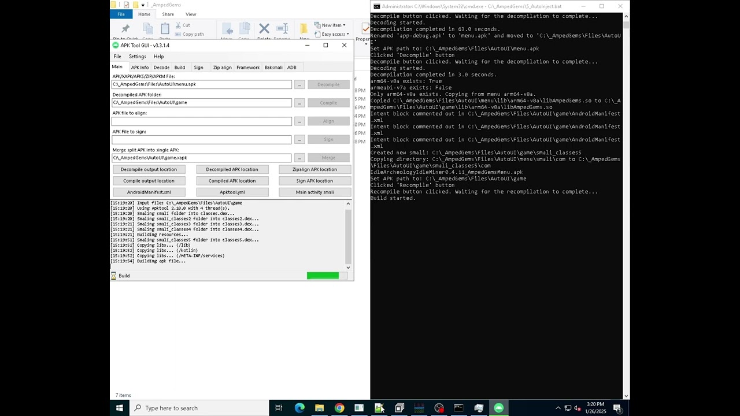Open the Command Prompt taskbar icon
Image resolution: width=740 pixels, height=416 pixels.
coord(458,408)
